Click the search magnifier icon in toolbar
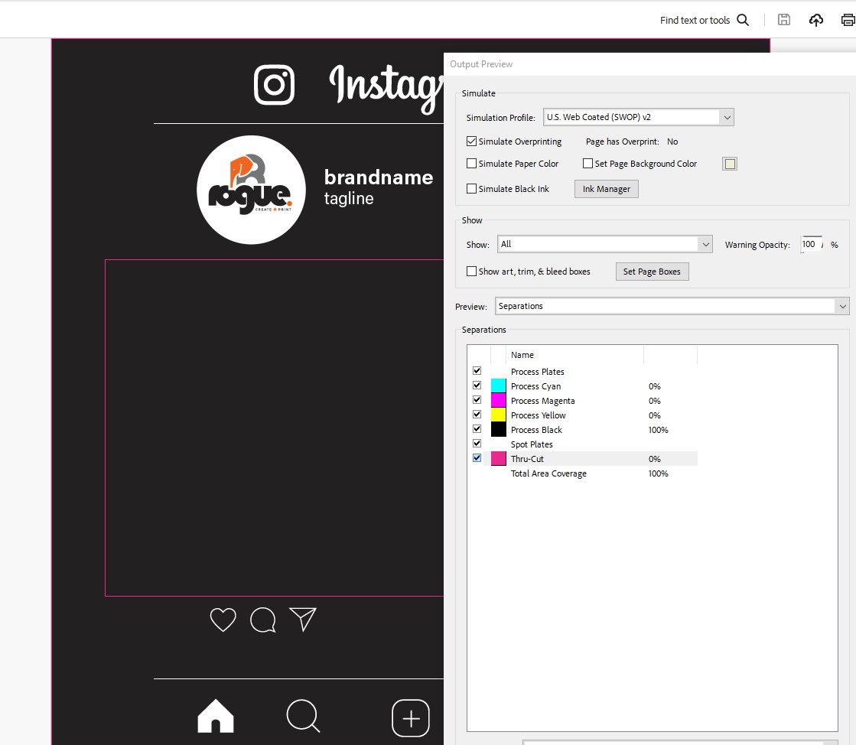856x745 pixels. pyautogui.click(x=743, y=20)
